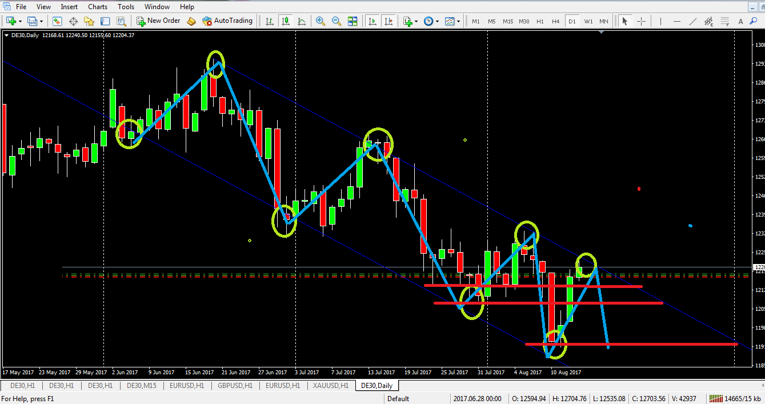Toggle chart Auto Scroll
This screenshot has height=404, width=765.
373,21
